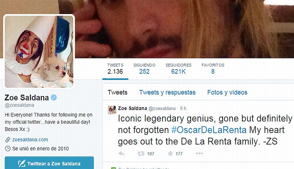Click the link icon beside zoesaldana.com

coord(8,140)
